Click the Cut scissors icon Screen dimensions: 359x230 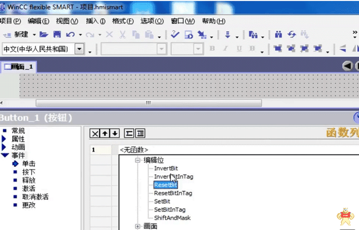click(123, 35)
